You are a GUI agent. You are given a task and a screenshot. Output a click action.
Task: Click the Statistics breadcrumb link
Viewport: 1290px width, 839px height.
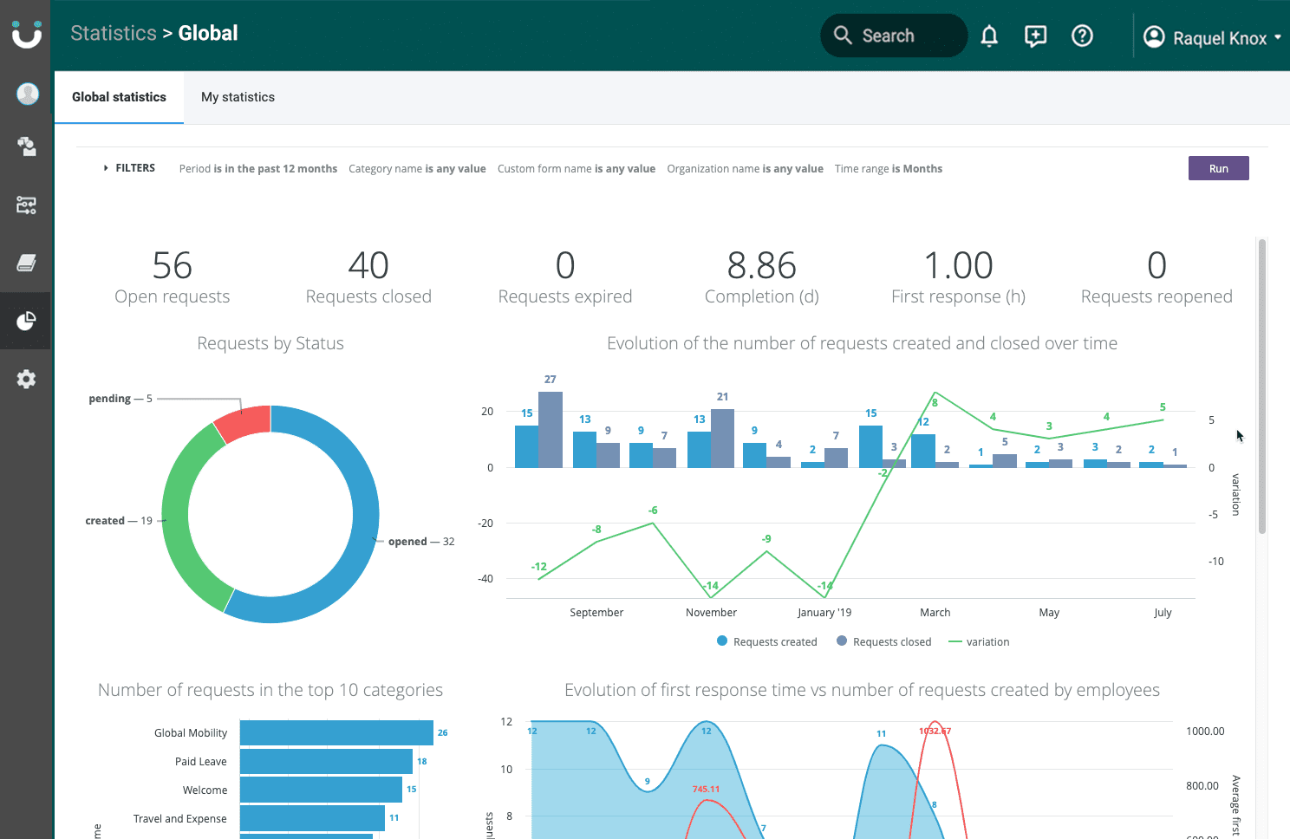[x=114, y=33]
